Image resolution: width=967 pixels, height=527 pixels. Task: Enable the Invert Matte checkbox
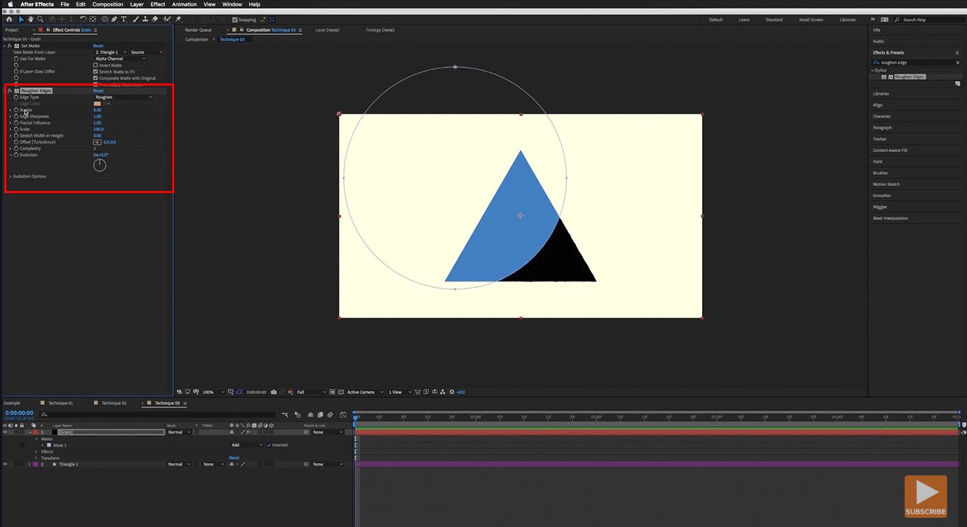pos(94,64)
